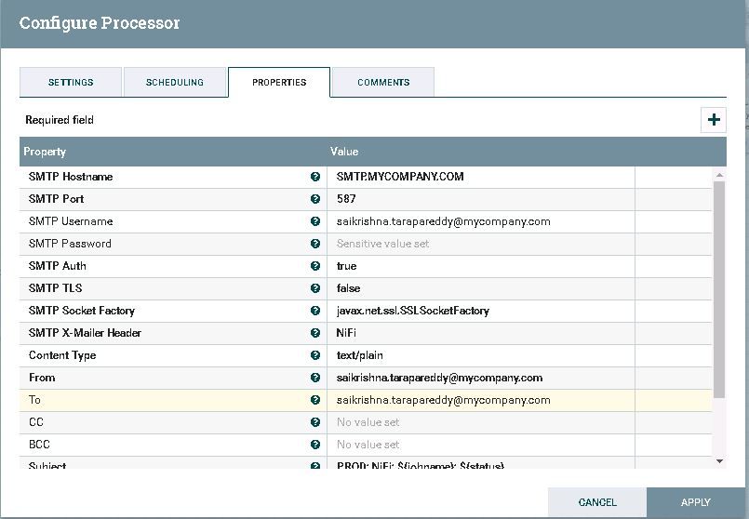749x519 pixels.
Task: Switch to the Settings tab
Action: pos(71,83)
